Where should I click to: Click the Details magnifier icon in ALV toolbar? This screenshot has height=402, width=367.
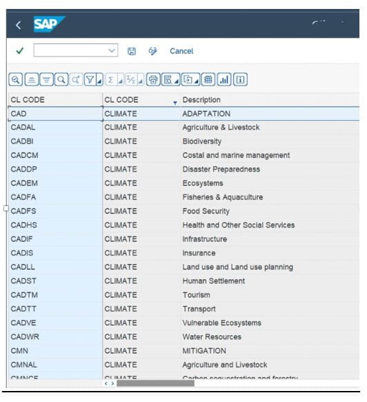(x=16, y=80)
